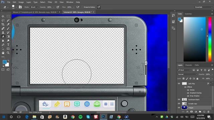Switch to the Swatches tab

tap(188, 14)
